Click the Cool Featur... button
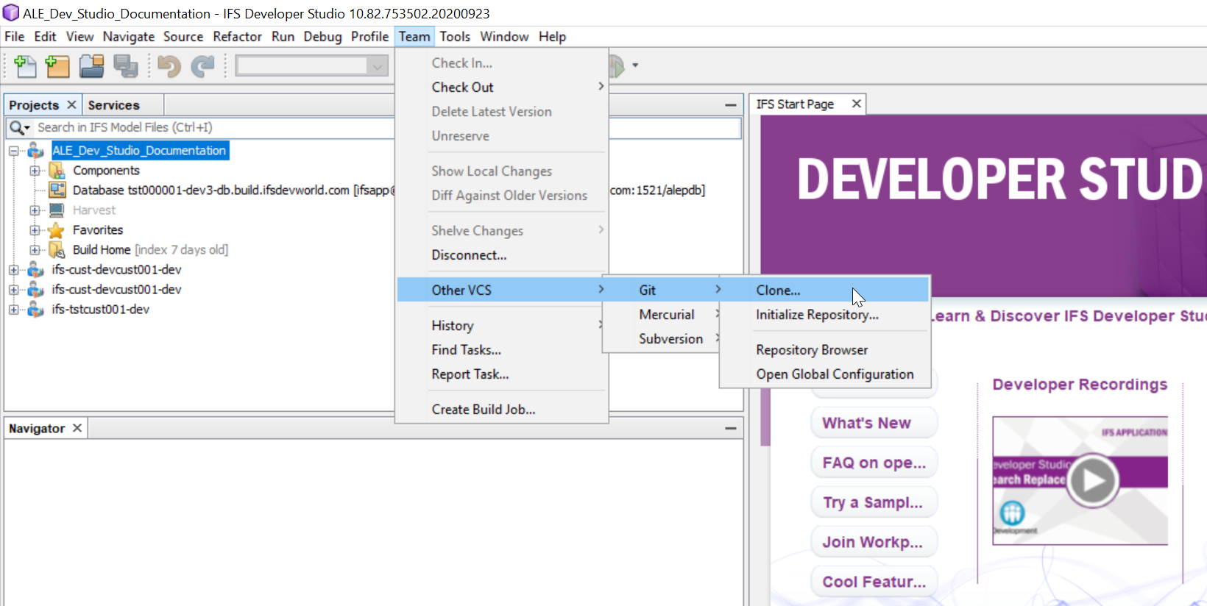This screenshot has height=606, width=1207. tap(874, 582)
